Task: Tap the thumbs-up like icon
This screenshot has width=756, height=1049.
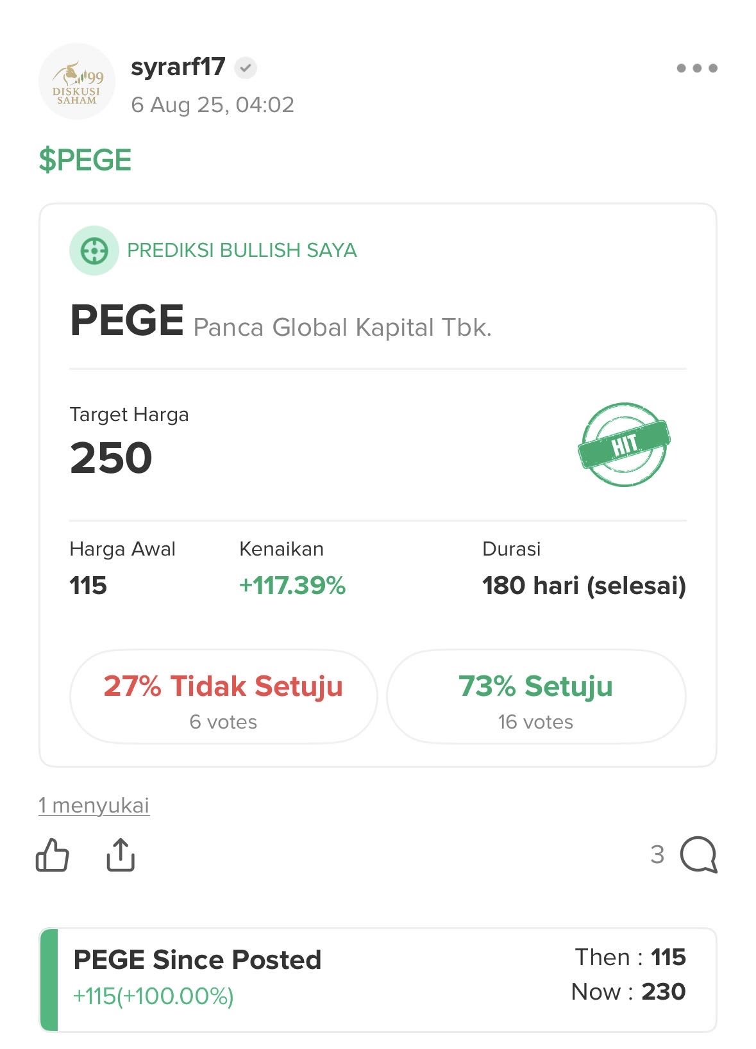Action: 53,855
